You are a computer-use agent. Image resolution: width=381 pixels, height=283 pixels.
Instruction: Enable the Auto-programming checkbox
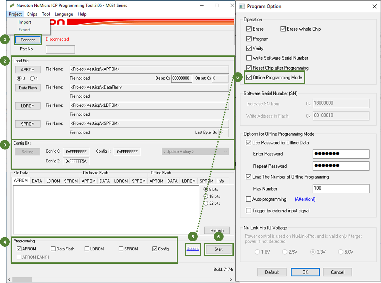click(248, 199)
